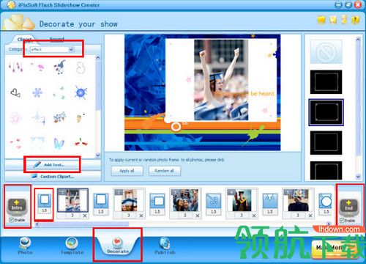366x264 pixels.
Task: Click the Add Text button
Action: (x=53, y=165)
